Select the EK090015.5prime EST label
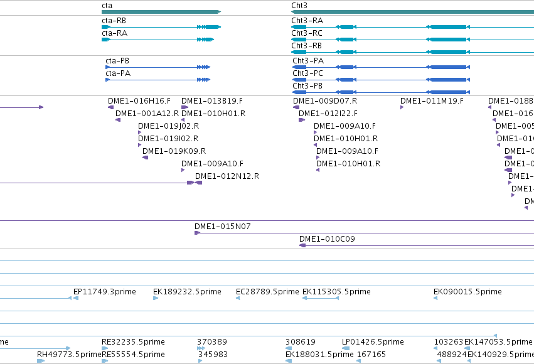 (x=467, y=292)
